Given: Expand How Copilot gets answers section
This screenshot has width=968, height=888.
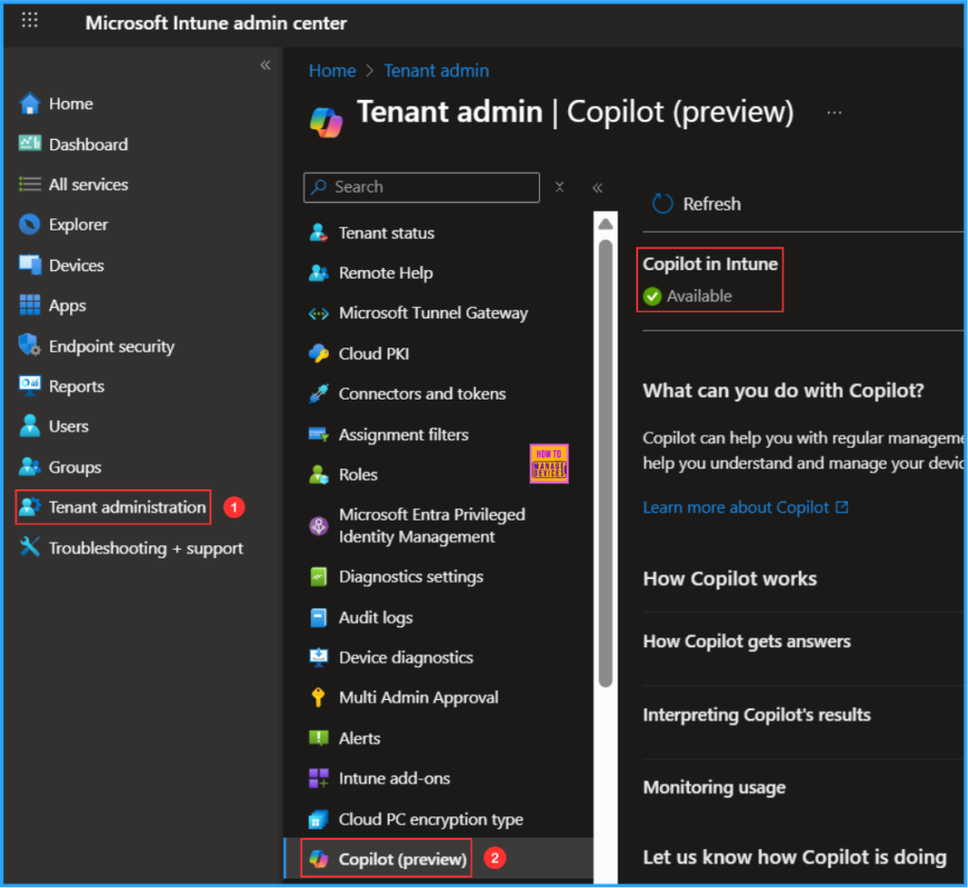Looking at the screenshot, I should [x=746, y=641].
